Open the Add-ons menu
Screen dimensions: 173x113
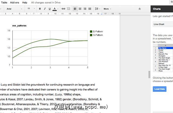click(x=15, y=2)
